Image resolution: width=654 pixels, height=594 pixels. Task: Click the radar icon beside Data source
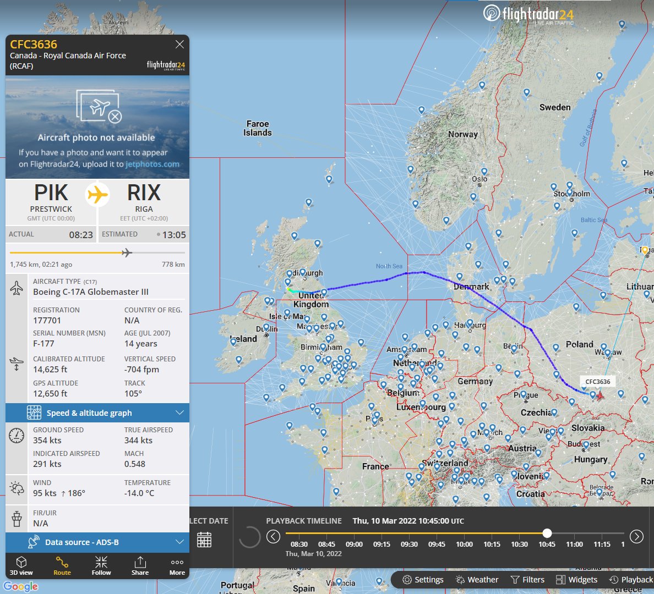(x=34, y=542)
